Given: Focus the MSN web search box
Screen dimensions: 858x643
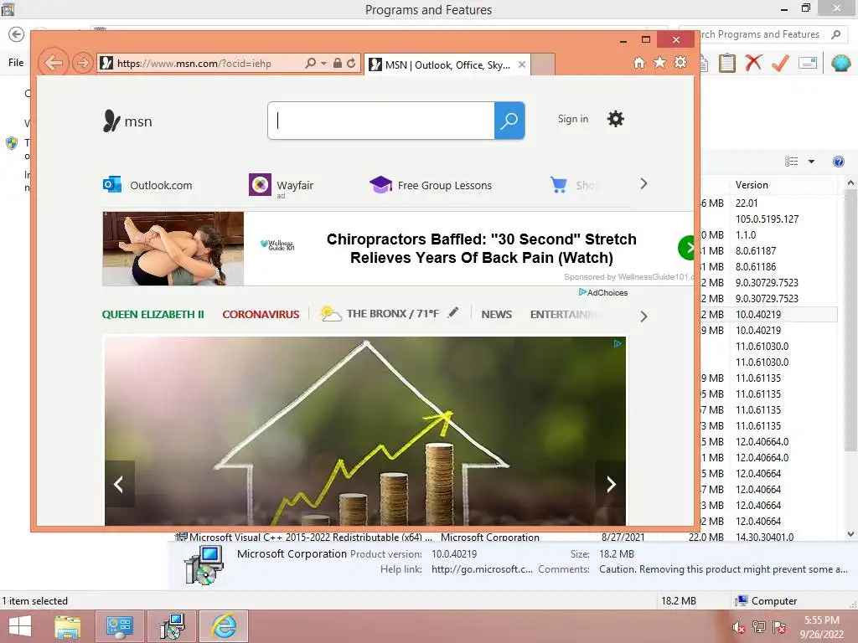Looking at the screenshot, I should click(381, 121).
